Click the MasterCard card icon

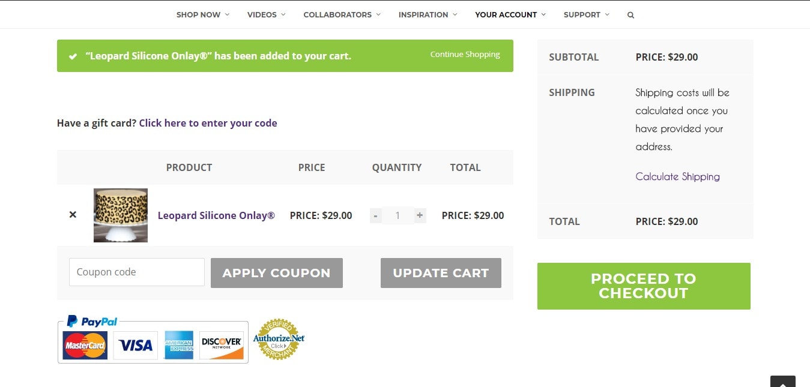pyautogui.click(x=85, y=345)
